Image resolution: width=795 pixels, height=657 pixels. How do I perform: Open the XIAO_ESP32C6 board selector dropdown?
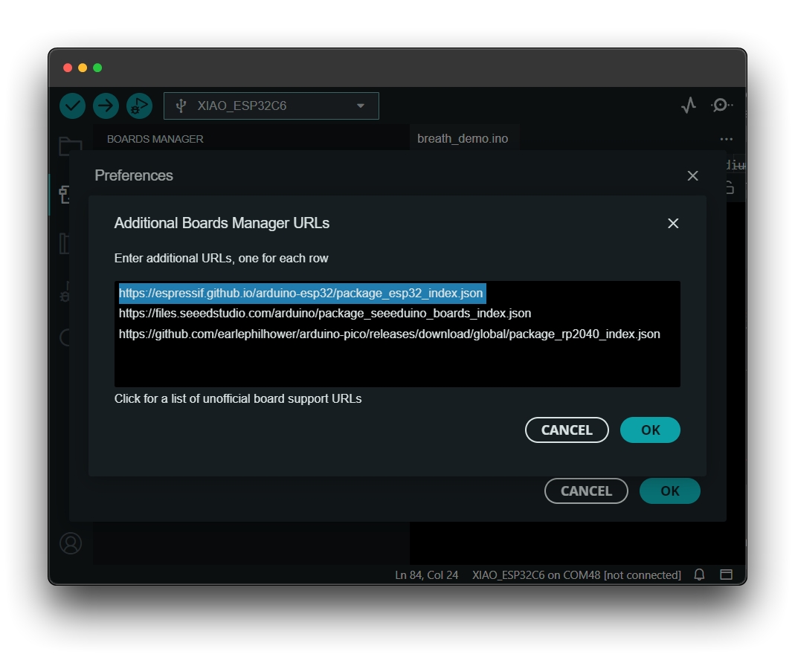pyautogui.click(x=271, y=106)
